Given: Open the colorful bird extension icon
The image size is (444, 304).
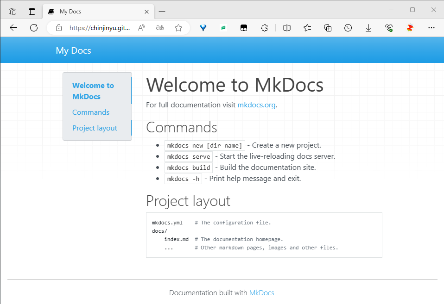Looking at the screenshot, I should 410,28.
